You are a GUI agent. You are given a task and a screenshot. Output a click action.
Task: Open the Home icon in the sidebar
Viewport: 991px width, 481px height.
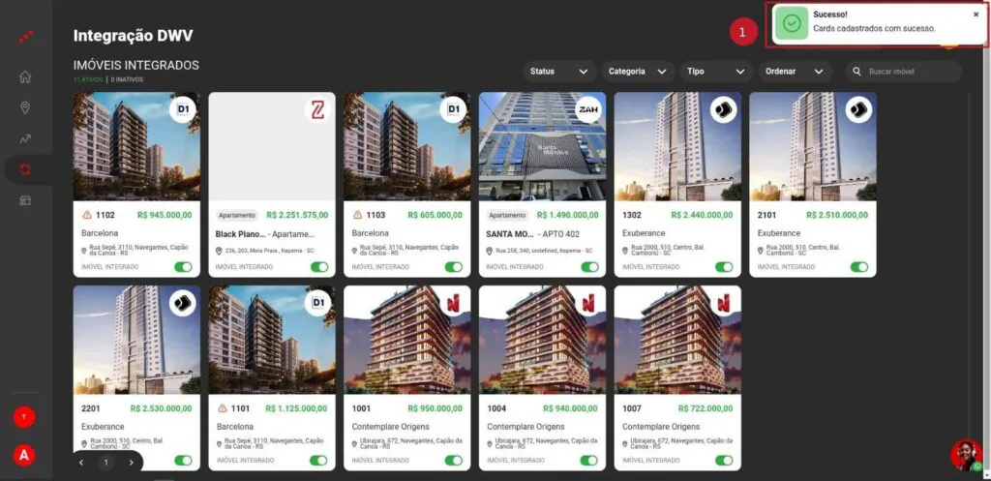pos(25,76)
